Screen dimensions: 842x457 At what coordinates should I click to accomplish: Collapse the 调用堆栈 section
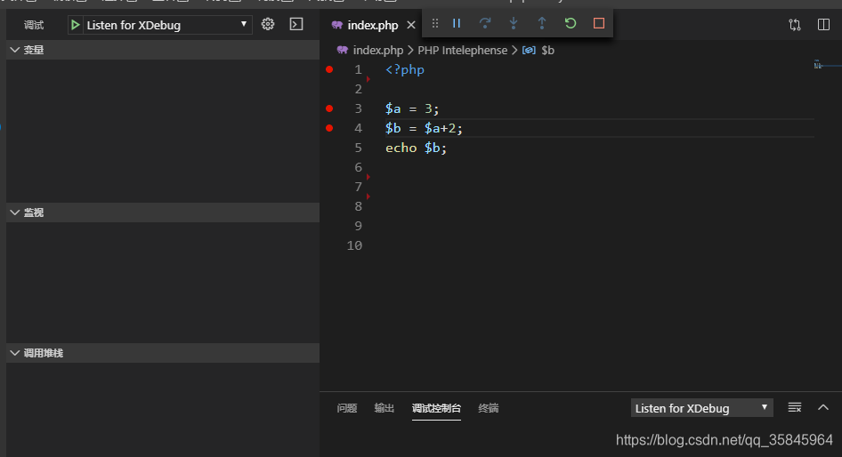[163, 353]
